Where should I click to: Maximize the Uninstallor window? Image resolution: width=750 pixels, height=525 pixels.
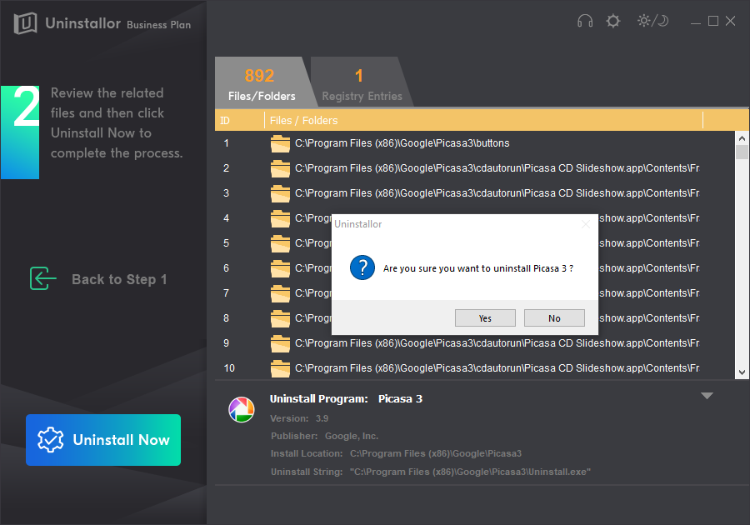(712, 21)
